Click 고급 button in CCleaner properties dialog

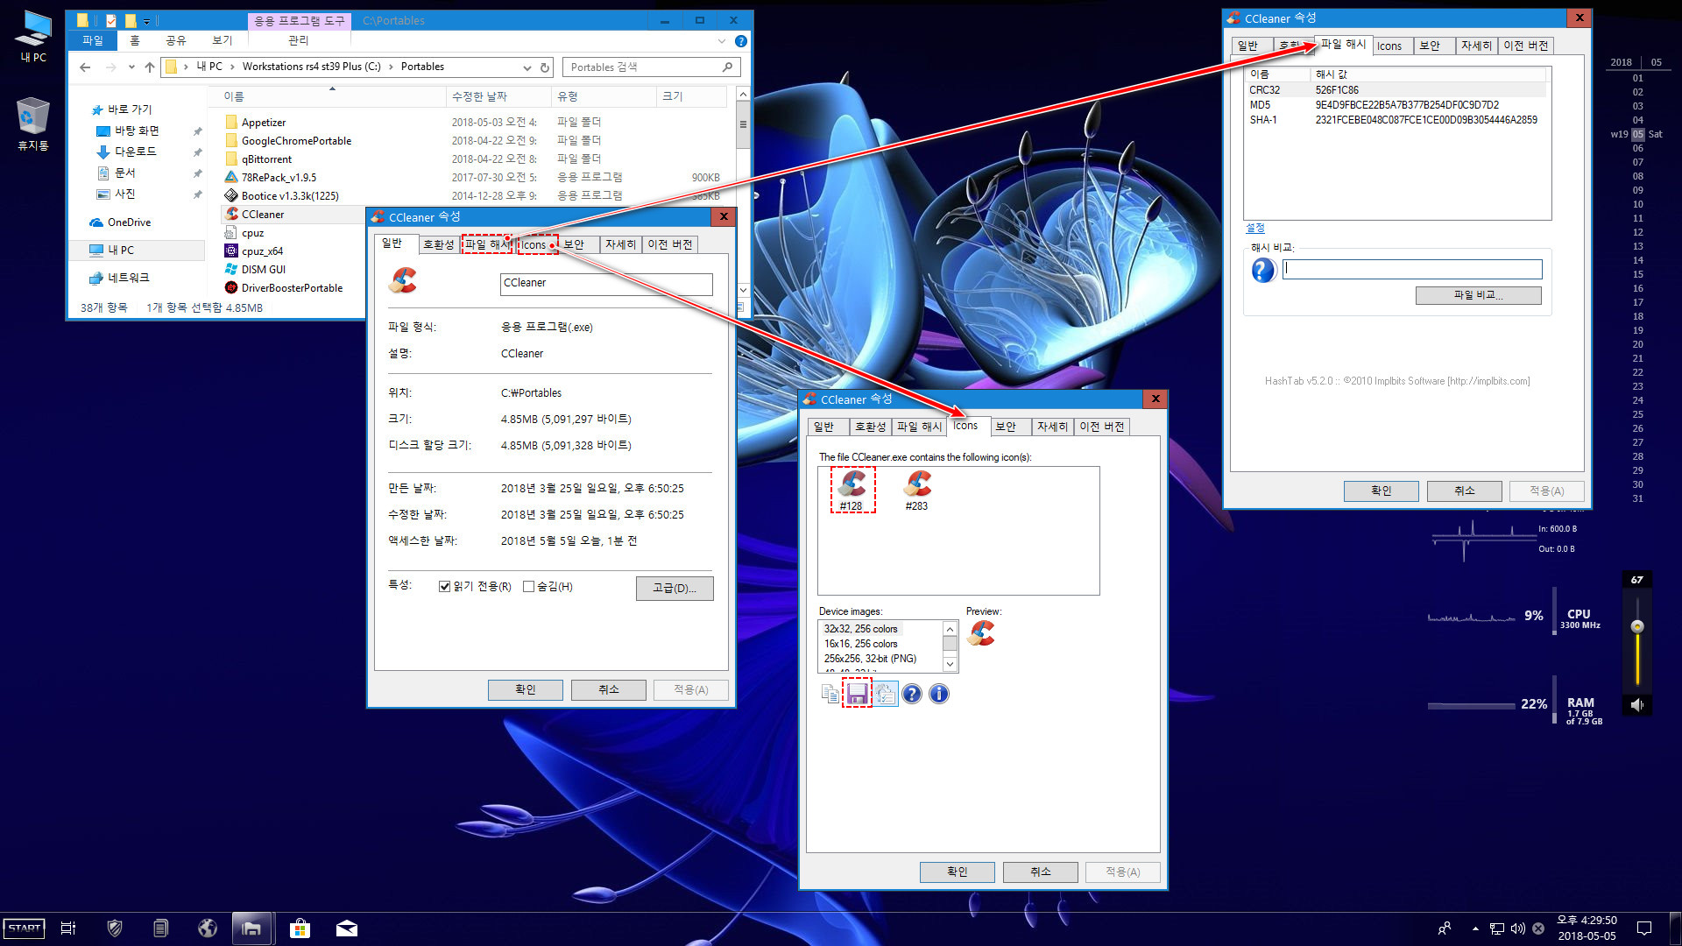(x=674, y=588)
